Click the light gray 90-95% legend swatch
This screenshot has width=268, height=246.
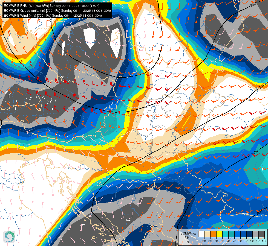tap(255, 234)
